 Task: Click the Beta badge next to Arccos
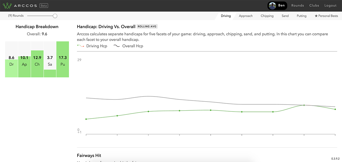point(44,6)
